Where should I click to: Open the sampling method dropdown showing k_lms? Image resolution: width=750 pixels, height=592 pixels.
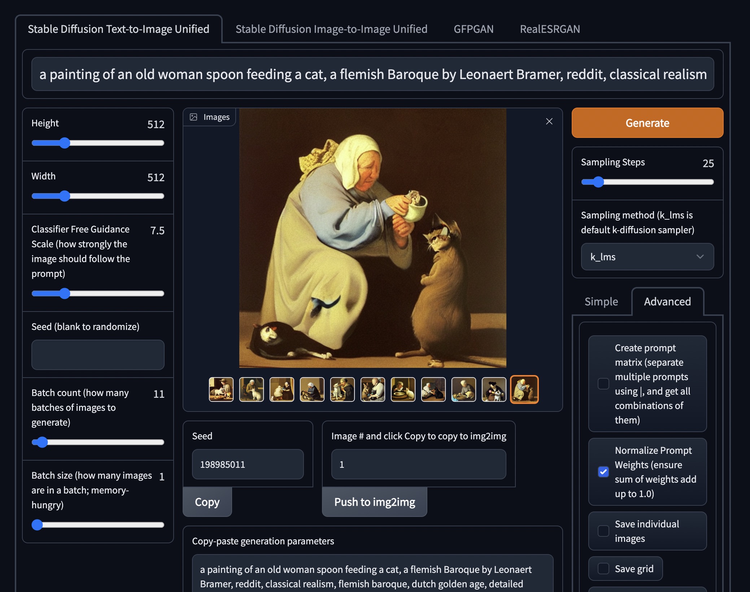pos(647,257)
